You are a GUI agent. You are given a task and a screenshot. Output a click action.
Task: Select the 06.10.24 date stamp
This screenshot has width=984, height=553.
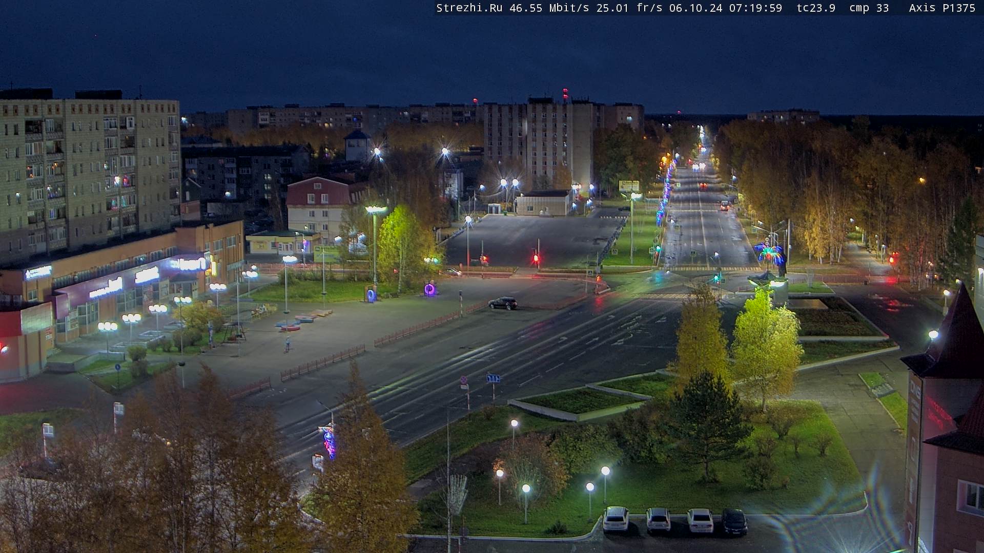[695, 8]
